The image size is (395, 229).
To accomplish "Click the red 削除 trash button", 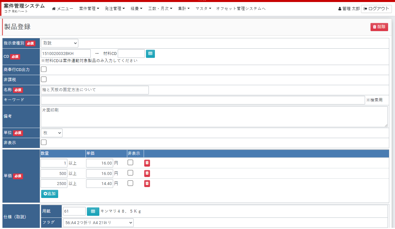I will point(379,27).
